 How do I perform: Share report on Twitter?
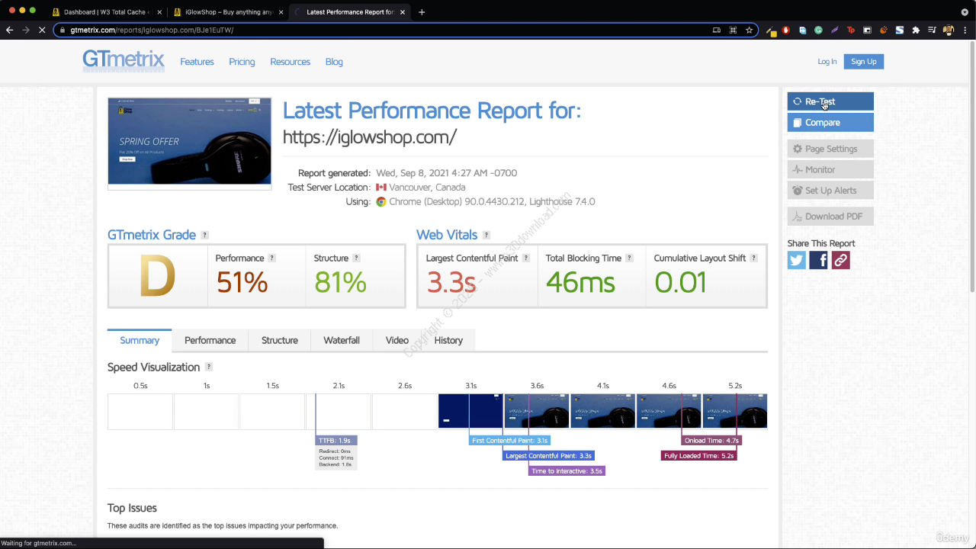click(x=797, y=260)
